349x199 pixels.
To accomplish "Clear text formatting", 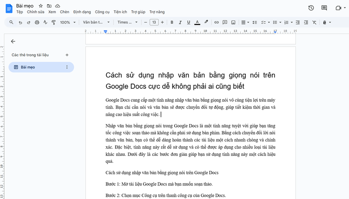I will coord(314,22).
